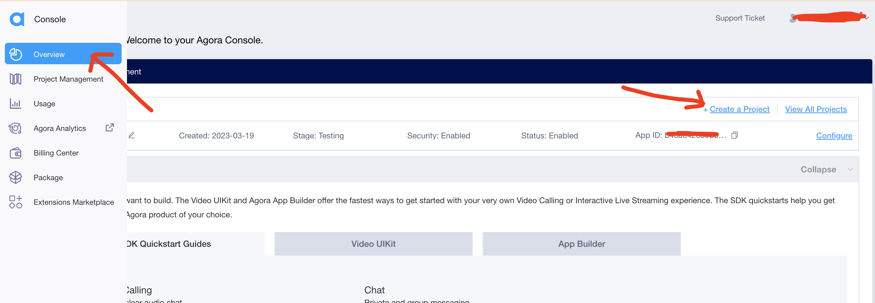Switch to the Video UIKit tab
The width and height of the screenshot is (875, 303).
point(373,244)
